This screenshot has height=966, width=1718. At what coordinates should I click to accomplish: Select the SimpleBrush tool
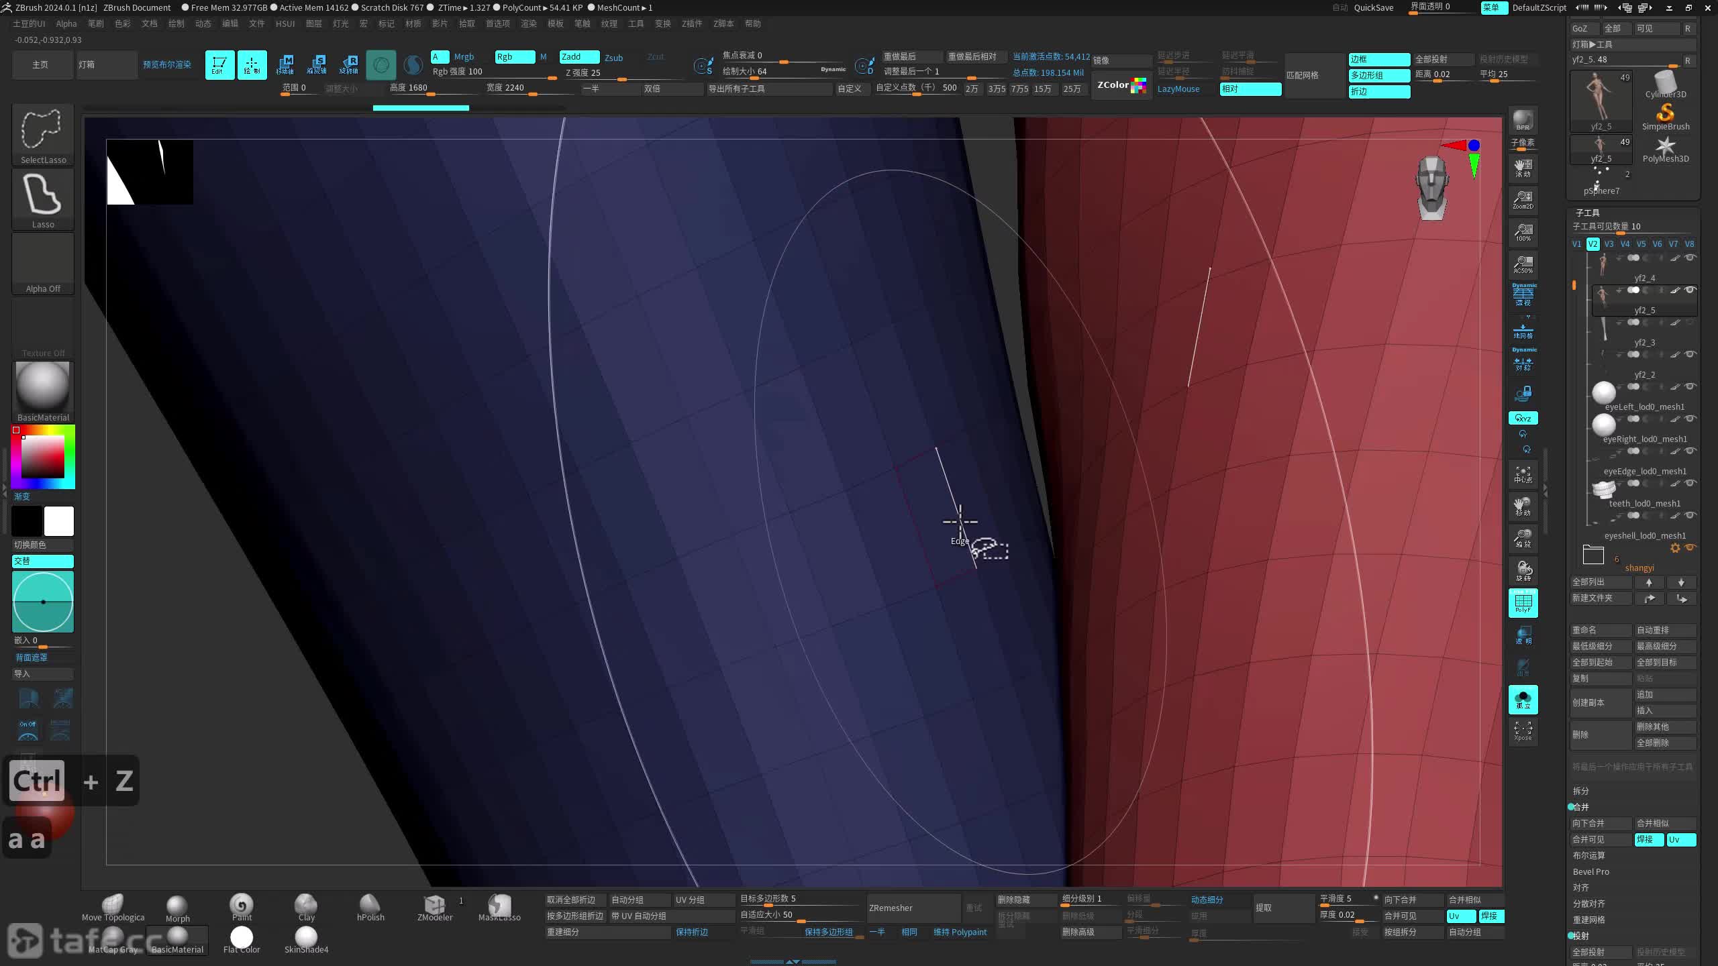1665,117
